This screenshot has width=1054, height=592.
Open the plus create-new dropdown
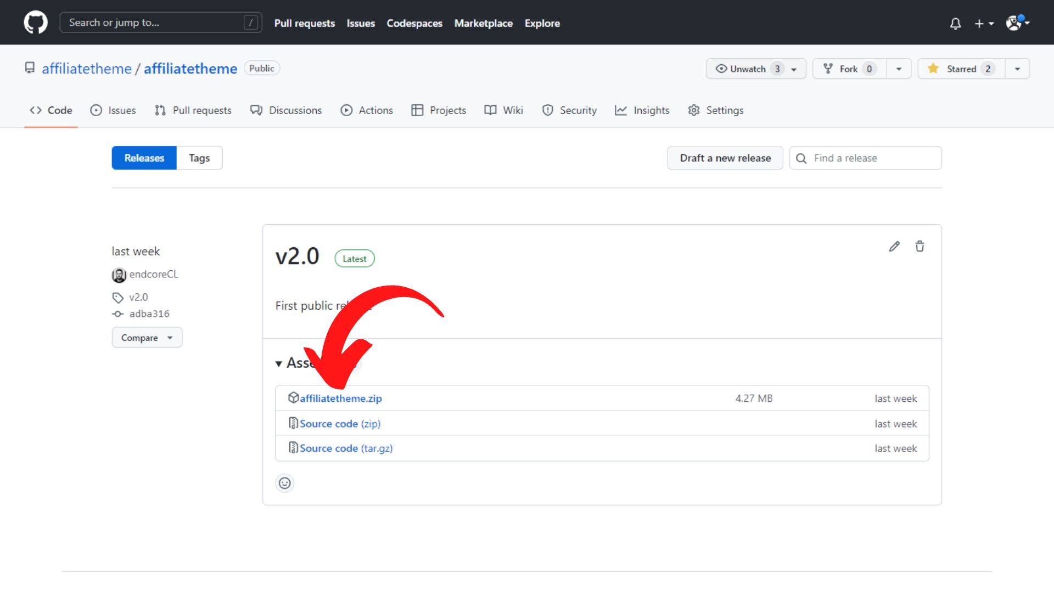[984, 24]
